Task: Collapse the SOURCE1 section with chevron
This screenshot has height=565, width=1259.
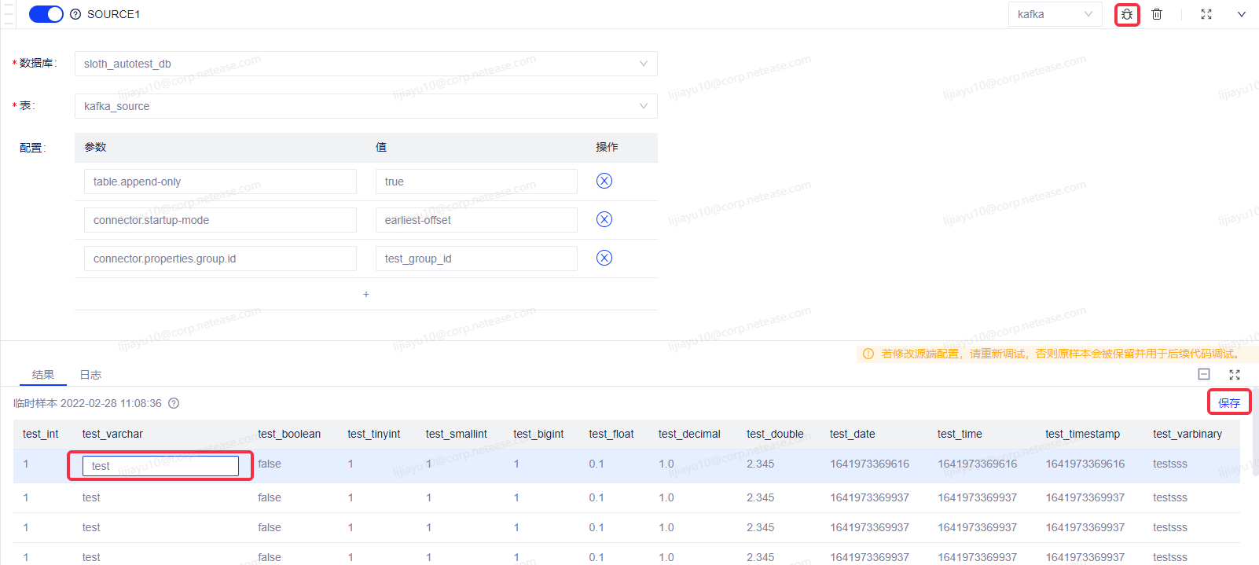Action: tap(1242, 14)
